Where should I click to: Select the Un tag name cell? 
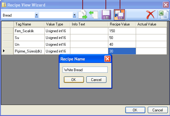(29, 44)
